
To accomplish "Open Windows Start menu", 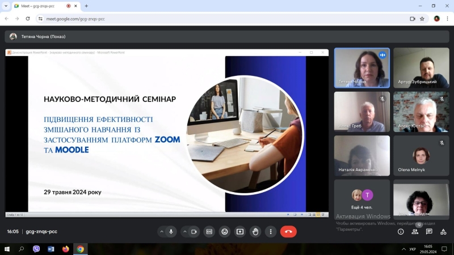I will (x=7, y=249).
